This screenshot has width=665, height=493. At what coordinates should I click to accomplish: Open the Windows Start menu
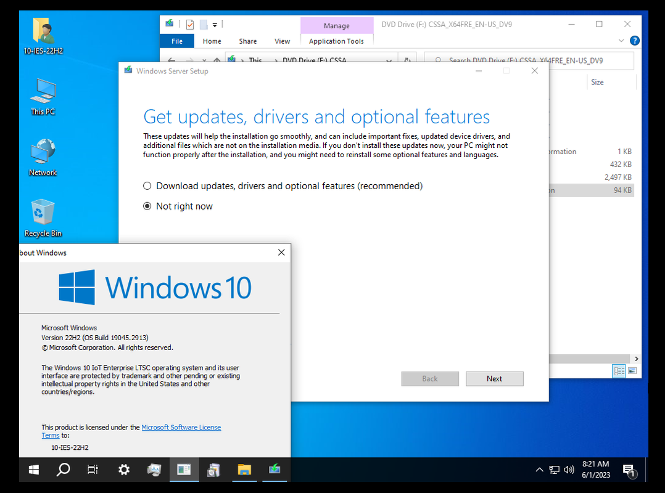pos(33,470)
